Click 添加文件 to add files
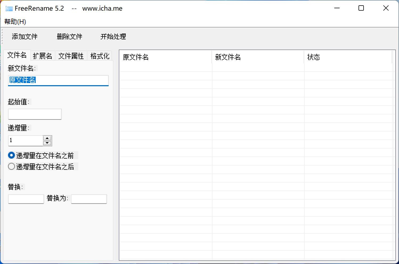The image size is (399, 264). (x=25, y=36)
